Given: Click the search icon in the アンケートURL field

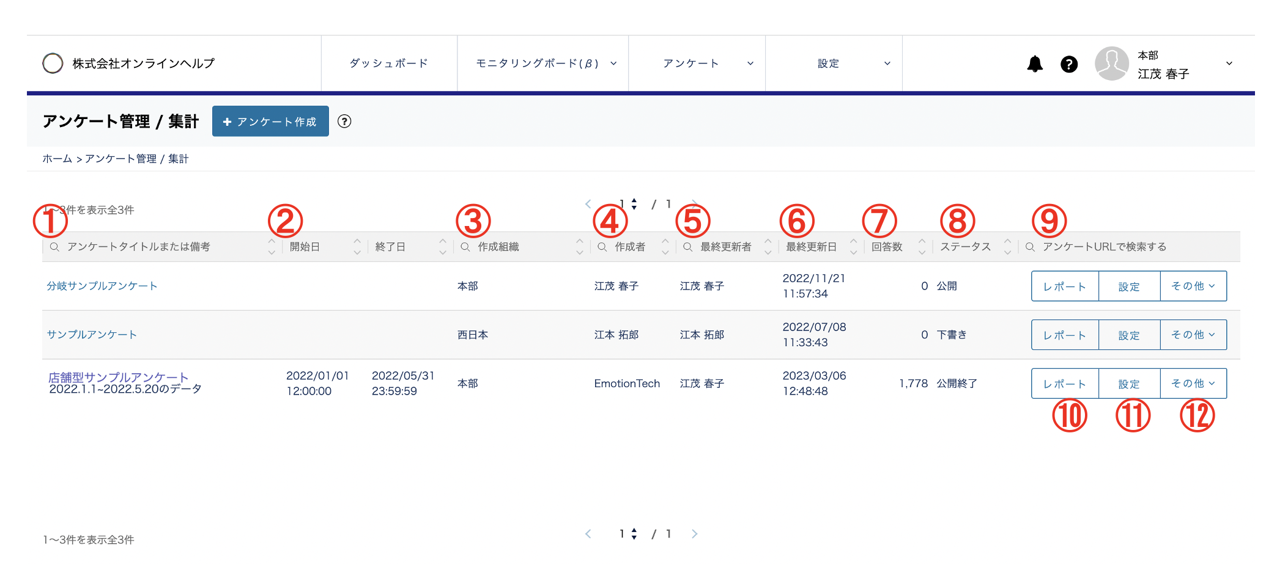Looking at the screenshot, I should 1029,247.
